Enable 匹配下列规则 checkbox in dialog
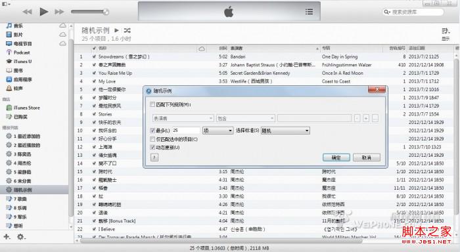Image resolution: width=460 pixels, height=252 pixels. coord(152,104)
